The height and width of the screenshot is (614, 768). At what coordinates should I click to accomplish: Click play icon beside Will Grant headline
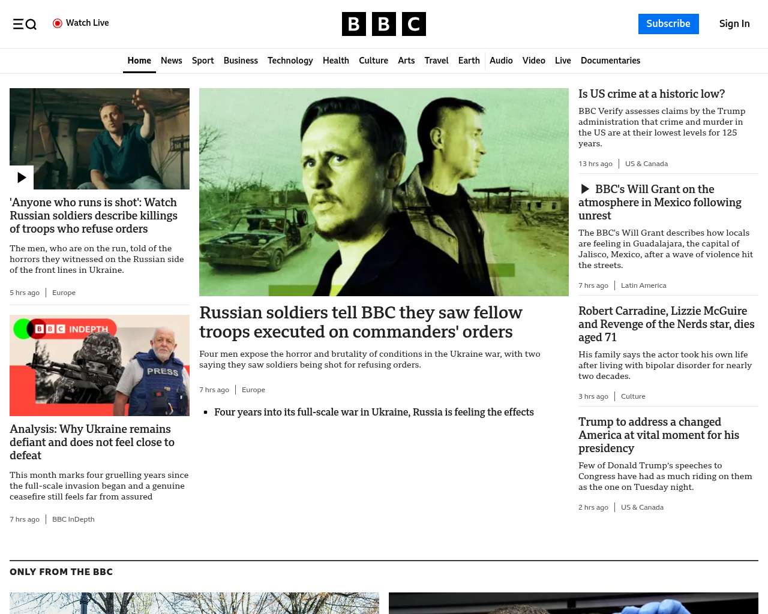coord(585,189)
